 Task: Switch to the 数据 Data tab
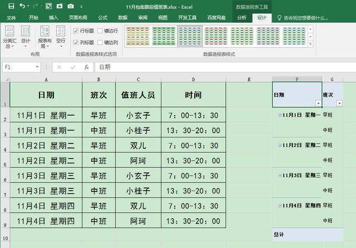(123, 18)
